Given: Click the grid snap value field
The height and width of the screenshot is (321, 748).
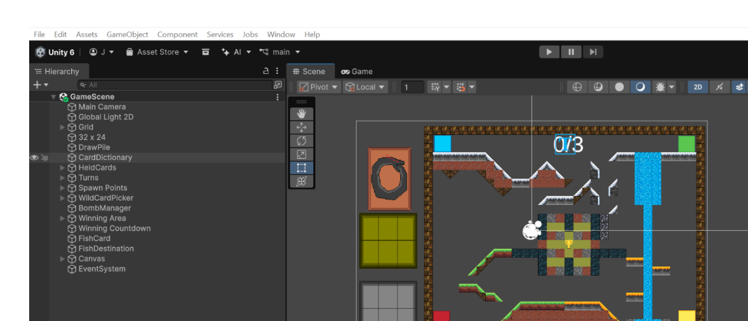Looking at the screenshot, I should [x=412, y=87].
